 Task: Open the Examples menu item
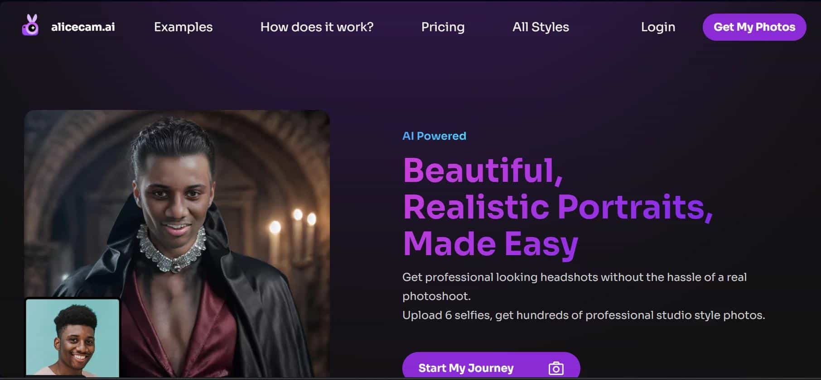[183, 27]
